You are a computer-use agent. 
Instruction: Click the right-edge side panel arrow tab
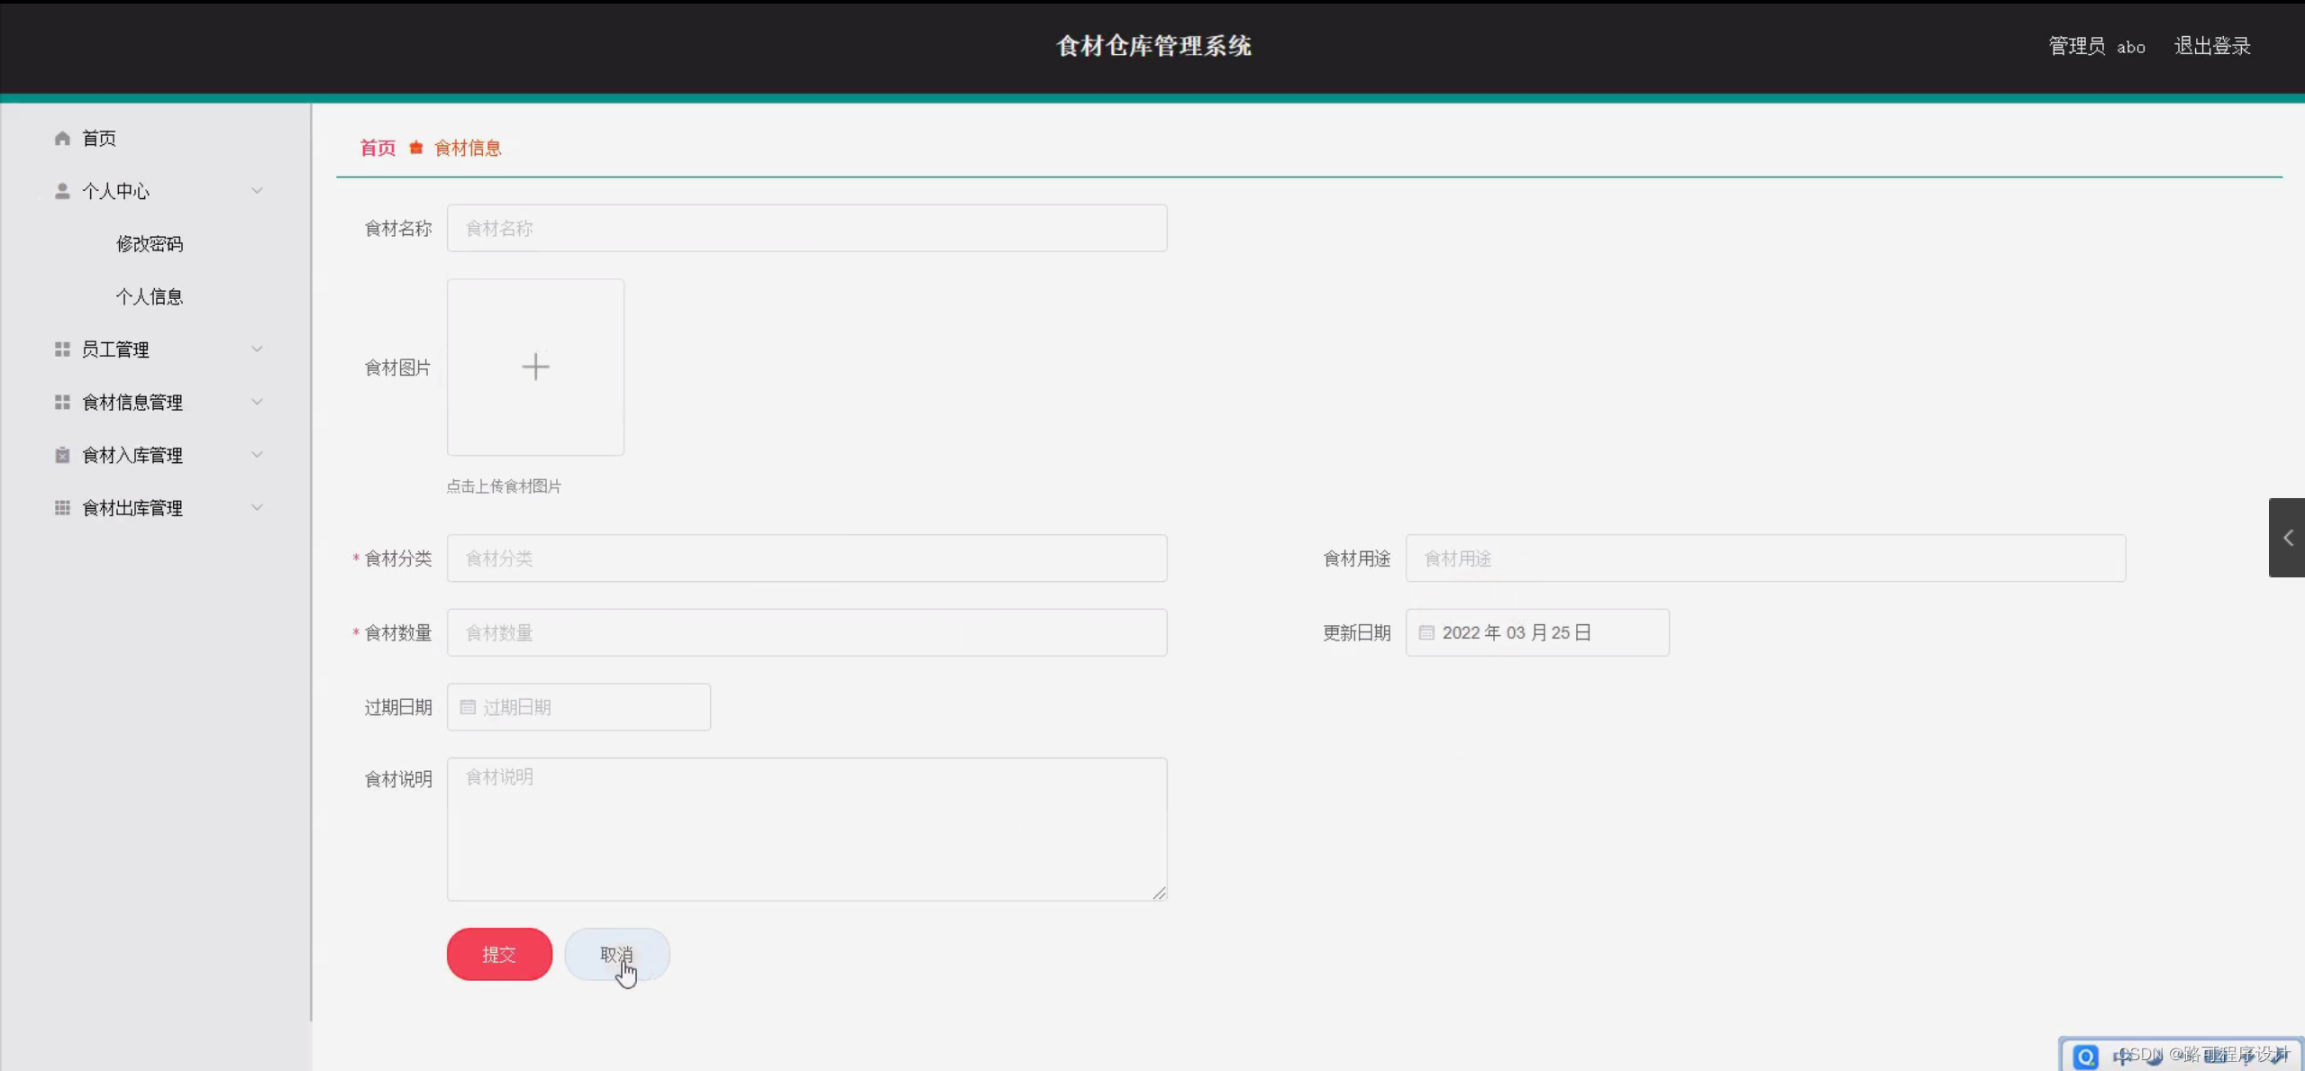[x=2287, y=538]
